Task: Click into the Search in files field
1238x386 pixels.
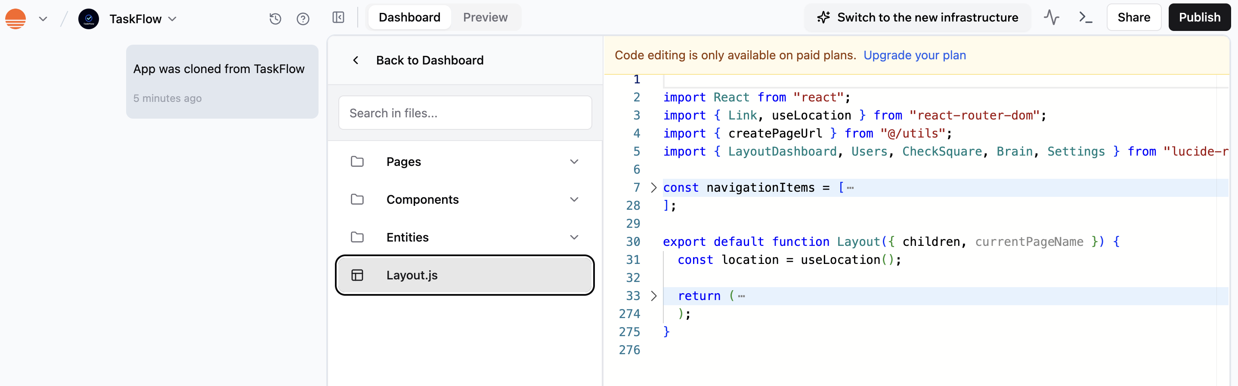Action: click(465, 113)
